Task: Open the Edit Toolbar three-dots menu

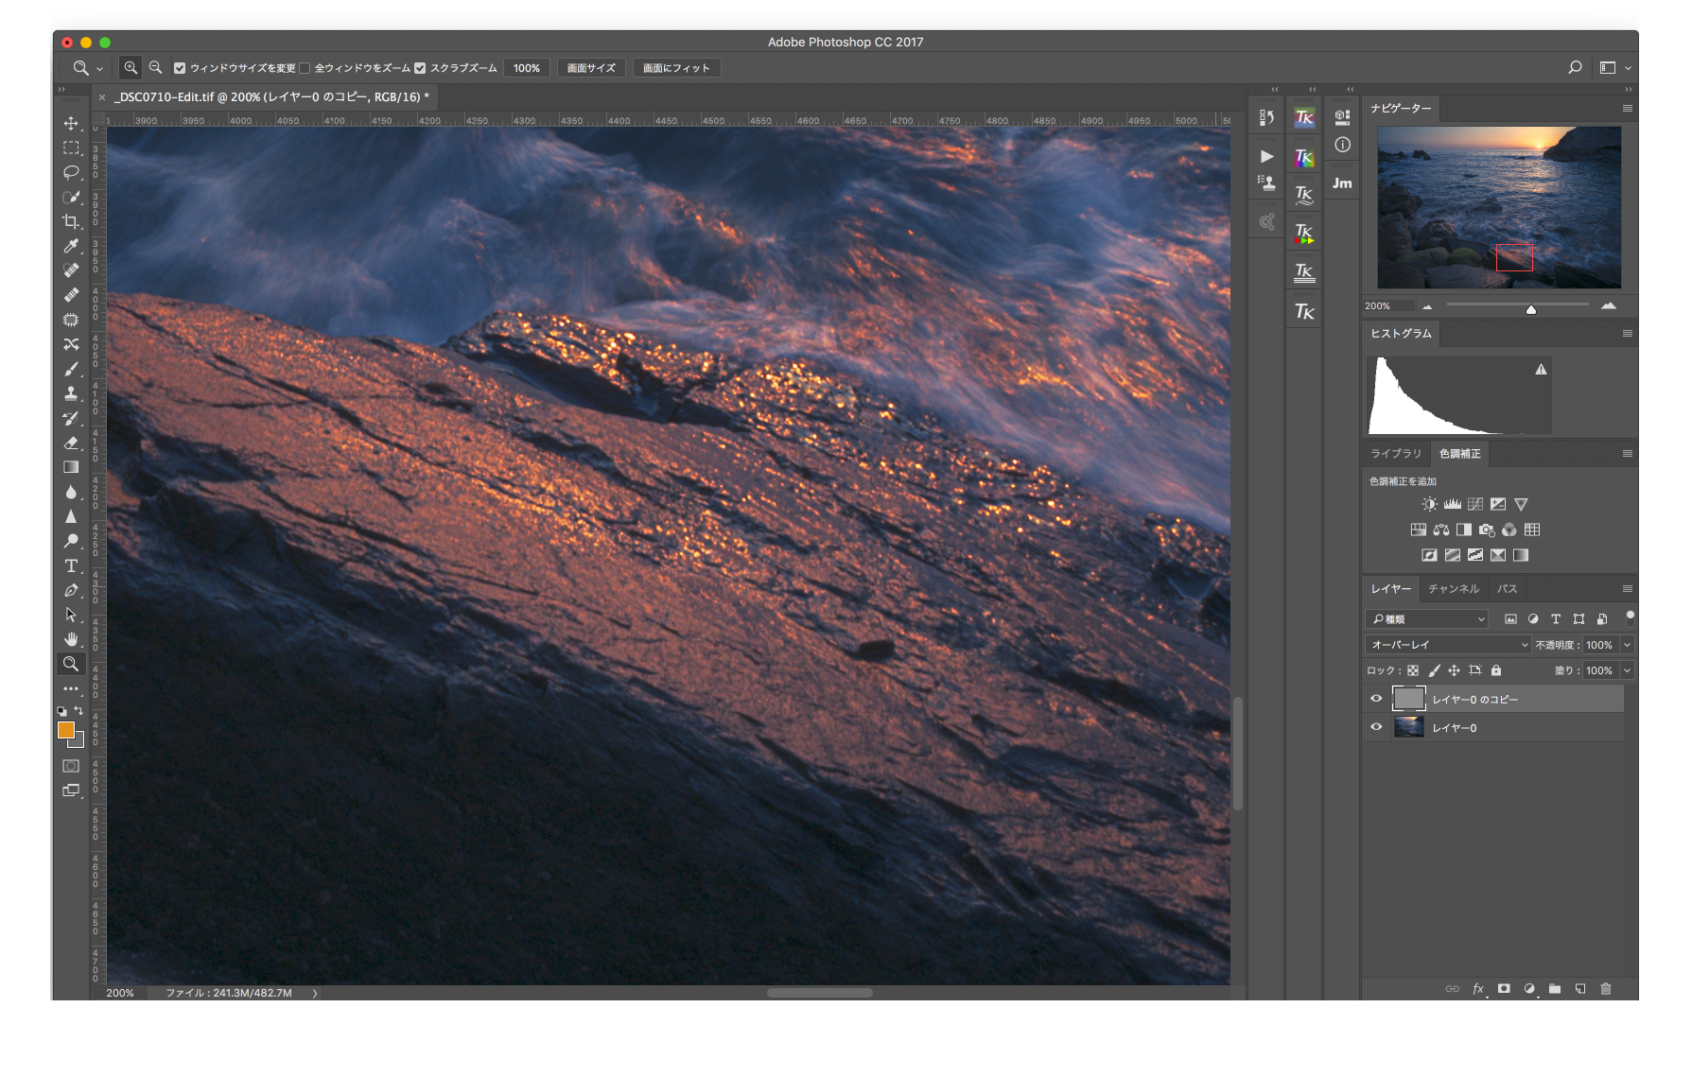Action: [x=71, y=688]
